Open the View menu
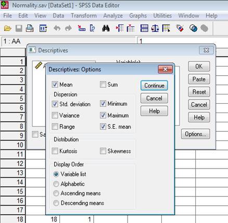The height and width of the screenshot is (223, 228). [40, 16]
